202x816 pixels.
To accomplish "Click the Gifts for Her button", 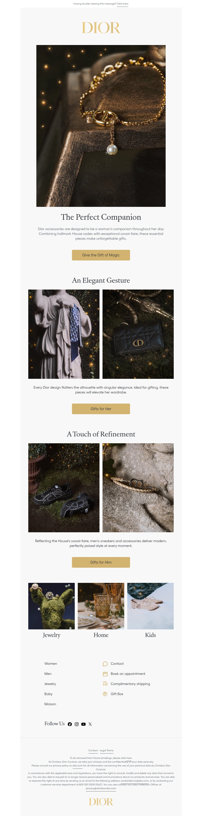I will [101, 409].
